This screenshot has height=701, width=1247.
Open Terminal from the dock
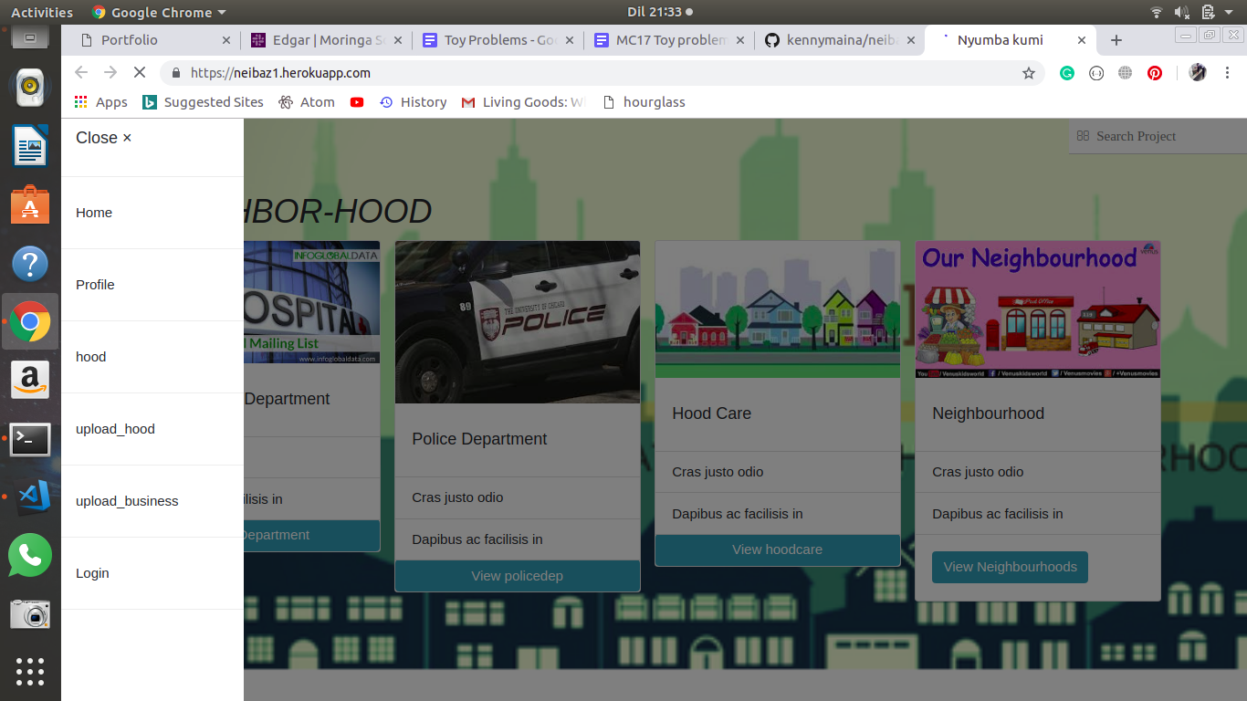coord(30,439)
